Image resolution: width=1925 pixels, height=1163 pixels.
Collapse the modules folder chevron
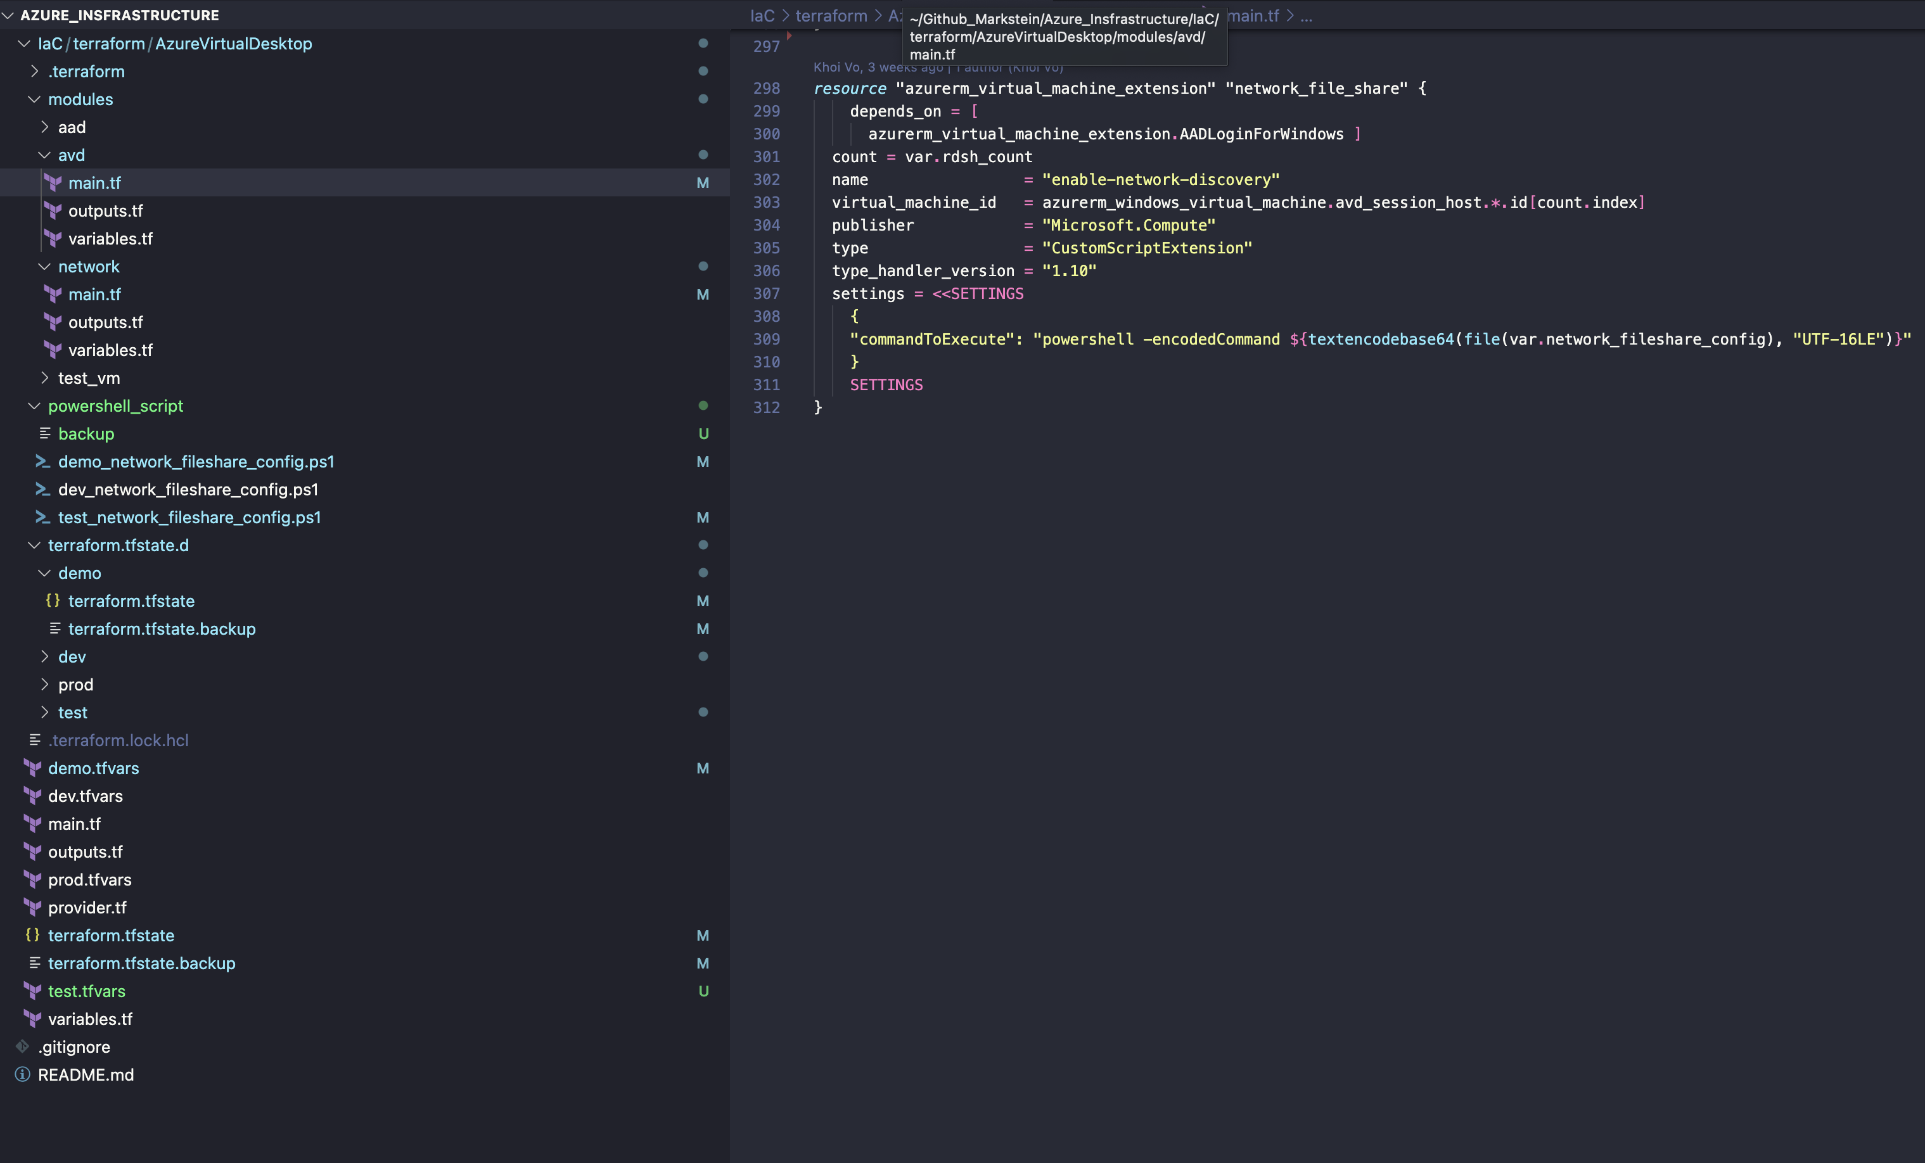click(x=34, y=99)
